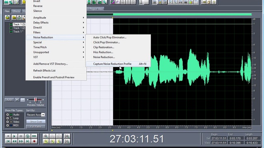Screen dimensions: 264x148
Task: Toggle Enable Preroll and Postroll Preview
Action: (54, 77)
